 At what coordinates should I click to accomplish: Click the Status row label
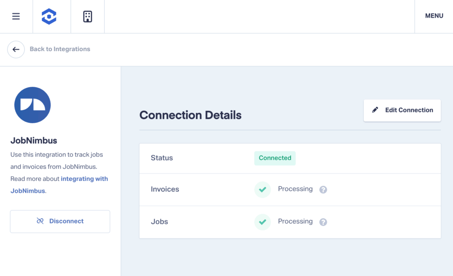[x=161, y=158]
